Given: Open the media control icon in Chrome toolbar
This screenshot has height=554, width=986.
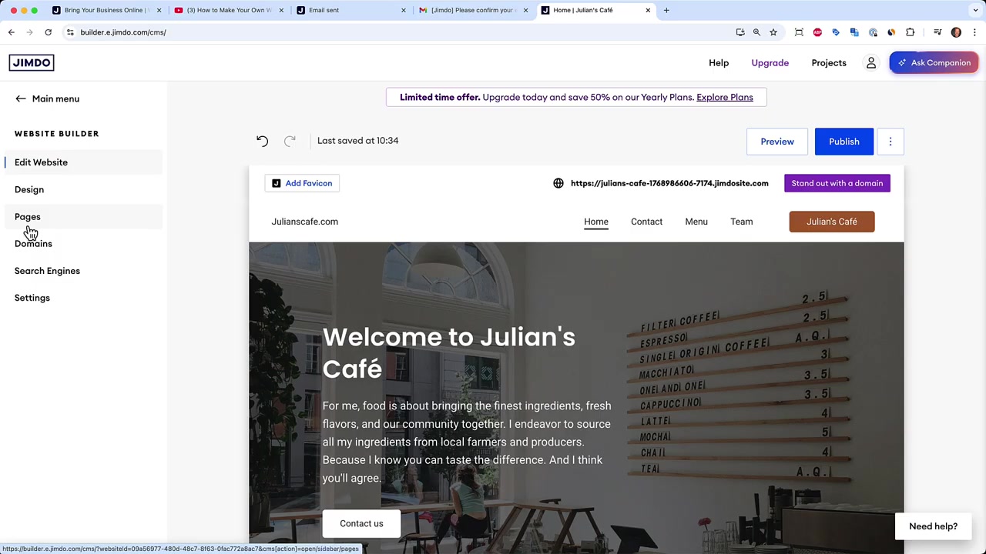Looking at the screenshot, I should coord(937,32).
